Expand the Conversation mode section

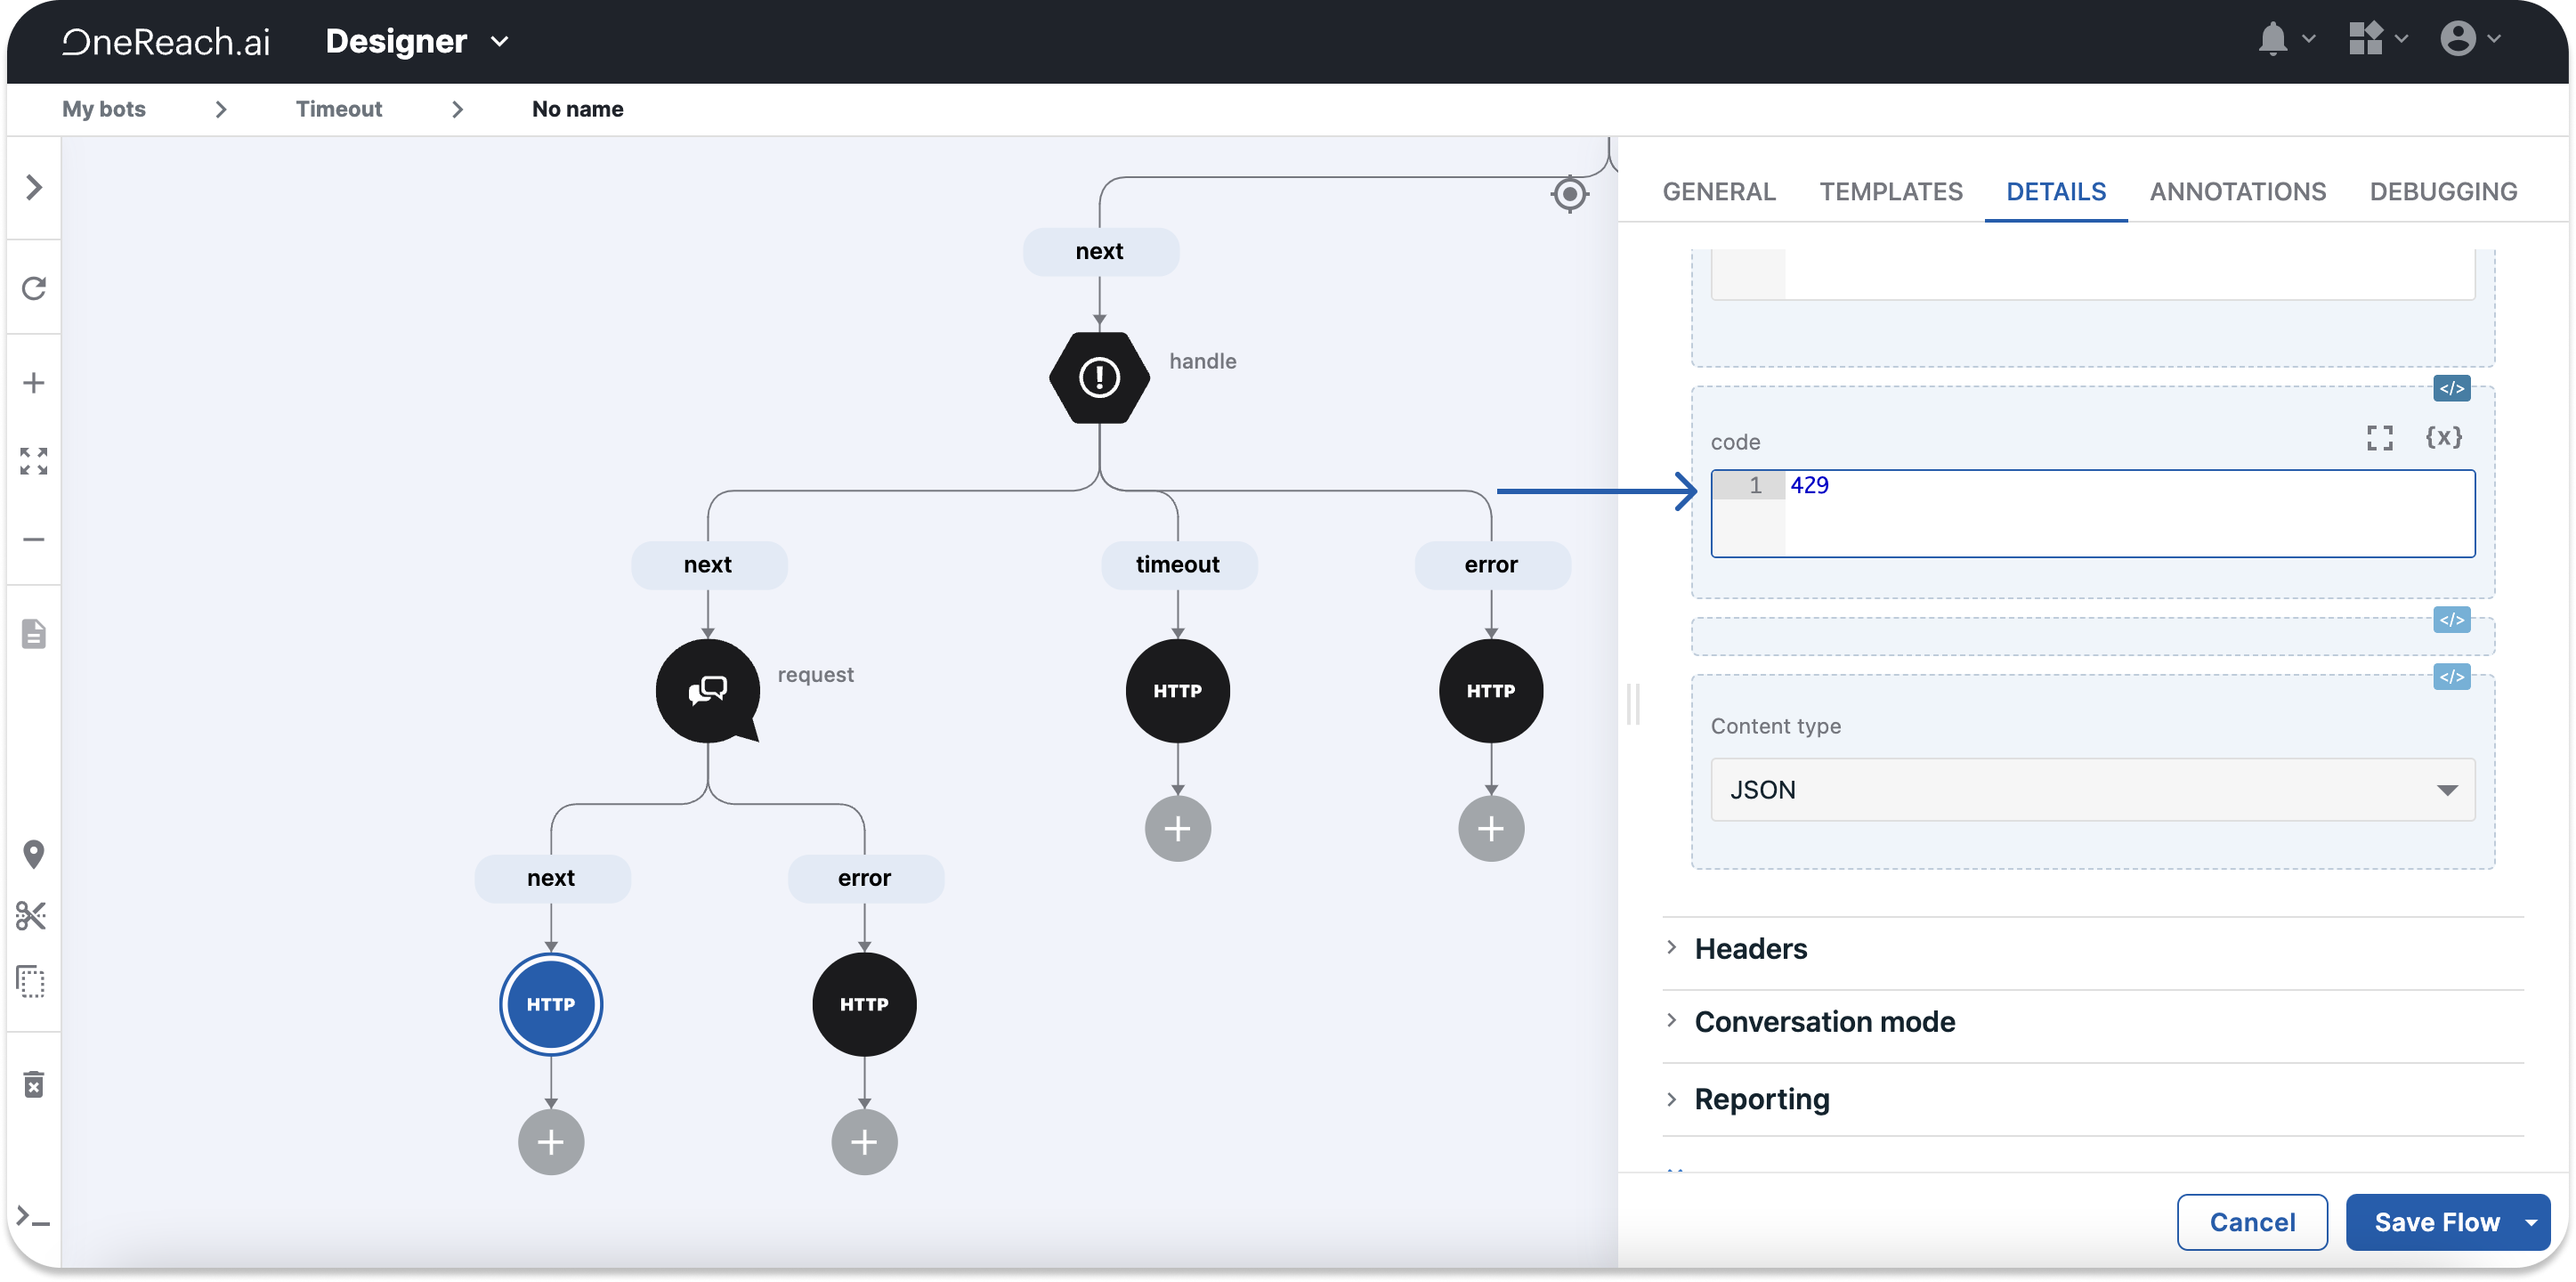click(1824, 1022)
